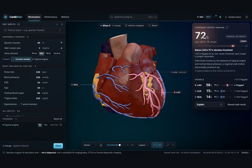Set valve disease to Mod.

coord(48,53)
